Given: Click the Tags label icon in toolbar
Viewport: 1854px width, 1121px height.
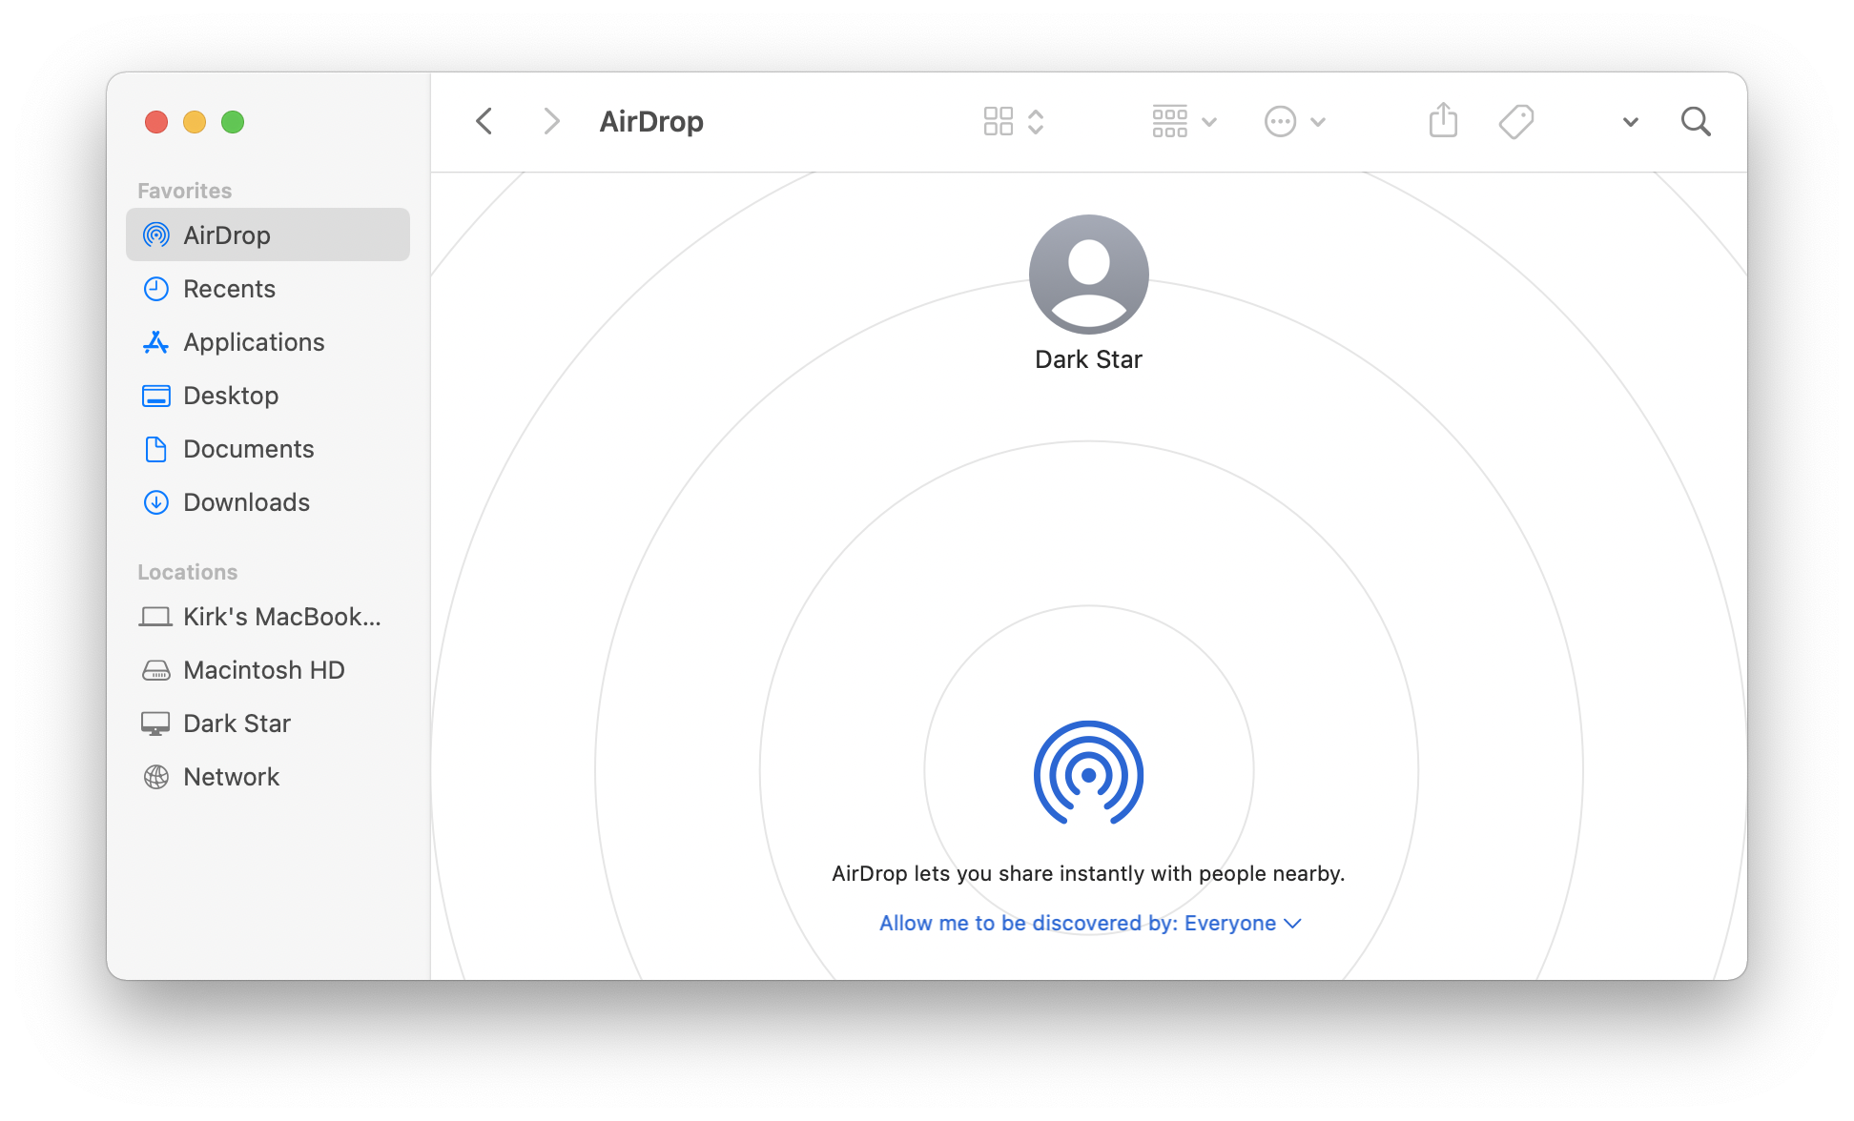Looking at the screenshot, I should click(x=1515, y=120).
